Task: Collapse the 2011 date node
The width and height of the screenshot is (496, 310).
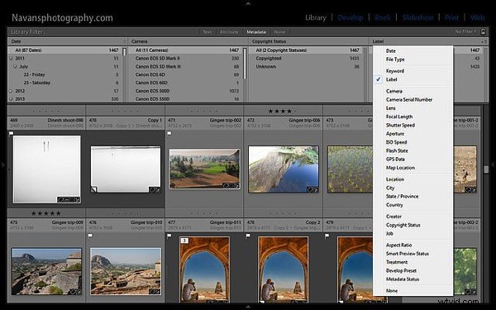Action: [x=11, y=59]
